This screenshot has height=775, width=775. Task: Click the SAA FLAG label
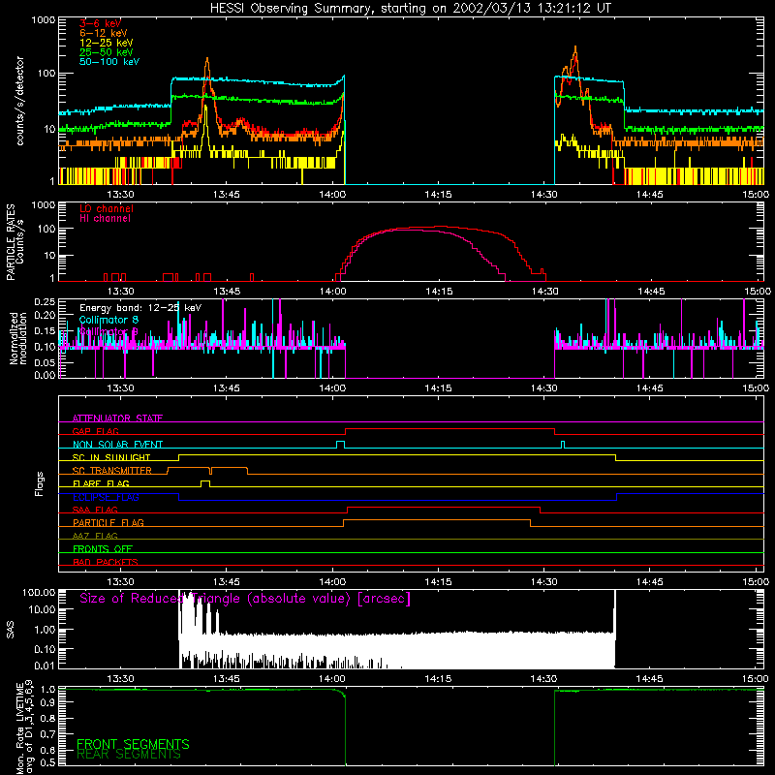(x=95, y=510)
